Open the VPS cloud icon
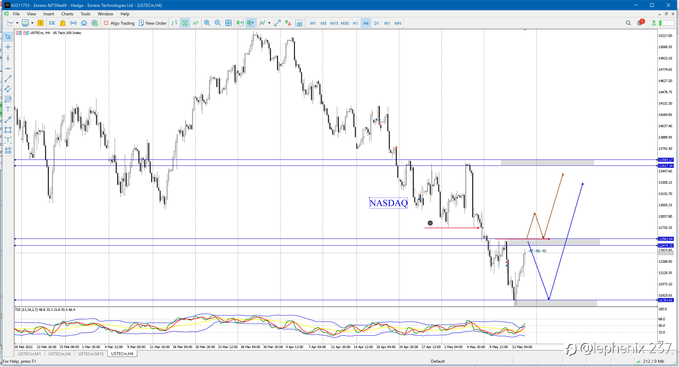The image size is (679, 367). pos(84,23)
